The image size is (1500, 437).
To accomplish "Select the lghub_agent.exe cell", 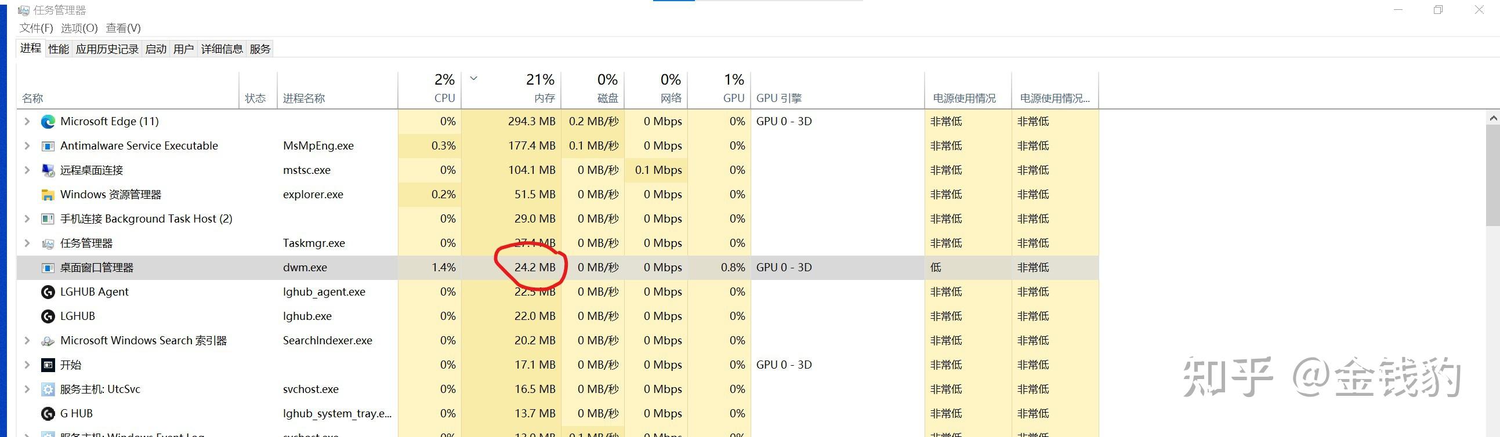I will point(324,292).
